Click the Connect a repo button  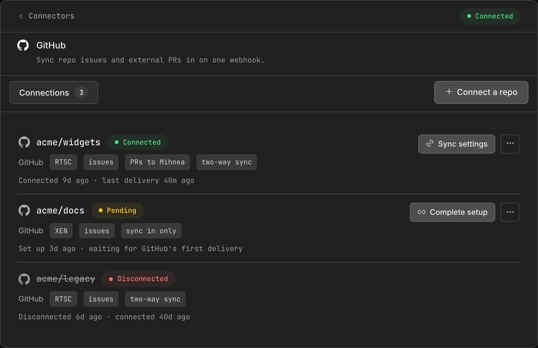481,92
